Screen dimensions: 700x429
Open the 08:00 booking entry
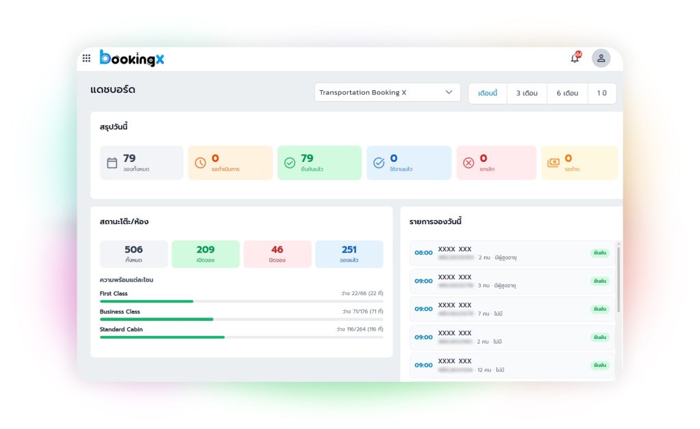511,253
